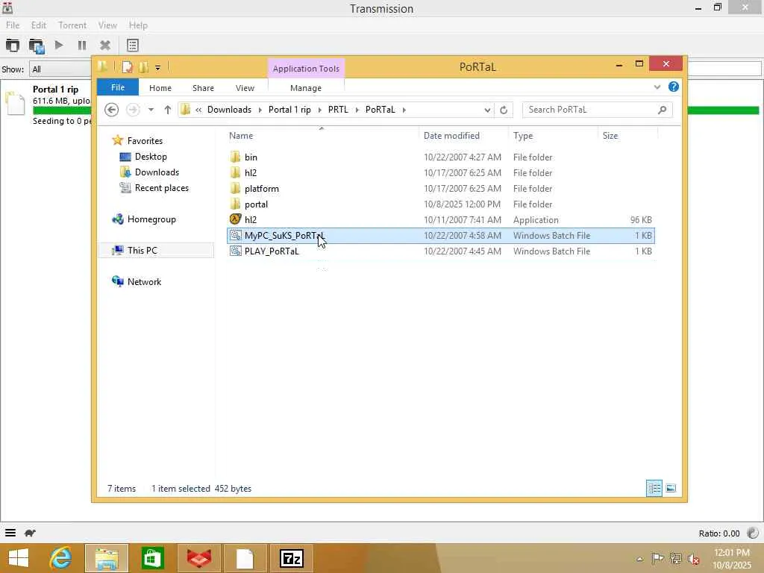The image size is (764, 573).
Task: Open Transmission Help menu
Action: [138, 25]
